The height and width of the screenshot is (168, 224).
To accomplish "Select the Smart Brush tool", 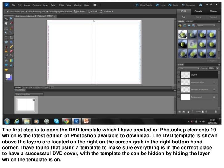I will [11, 56].
